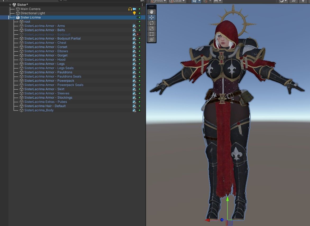Select SisterLacrima Armor - Pauldrons Seals

pyautogui.click(x=53, y=76)
